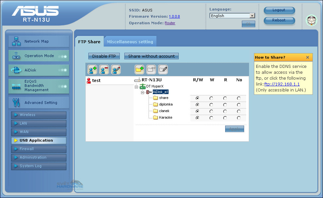This screenshot has width=323, height=198.
Task: Select read-only R for diplomka folder
Action: point(225,105)
